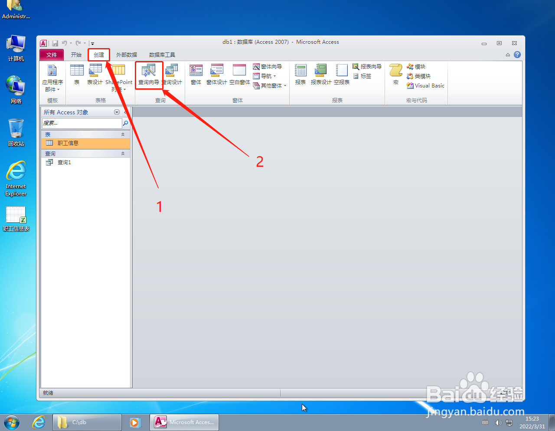Open Access Help question mark
The image size is (555, 431).
pos(517,55)
